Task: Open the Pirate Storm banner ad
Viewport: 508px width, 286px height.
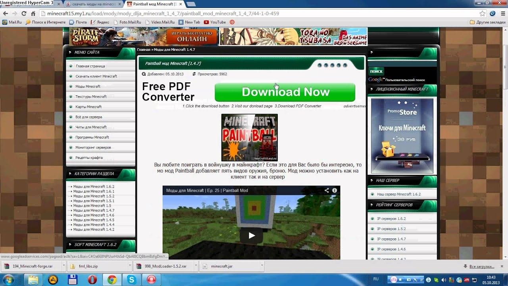Action: pos(144,37)
